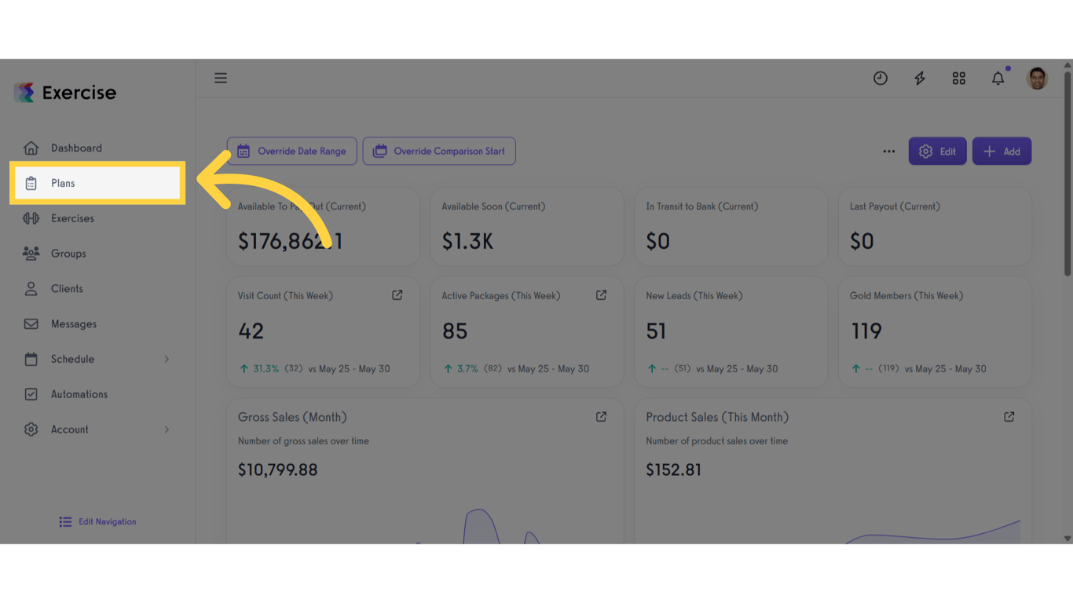Go to Exercises in sidebar
This screenshot has width=1073, height=603.
(72, 218)
